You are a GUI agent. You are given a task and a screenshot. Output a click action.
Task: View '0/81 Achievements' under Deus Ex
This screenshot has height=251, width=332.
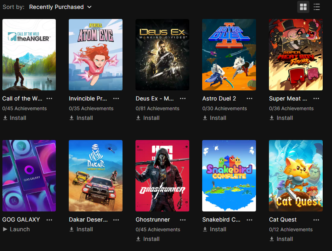point(158,109)
